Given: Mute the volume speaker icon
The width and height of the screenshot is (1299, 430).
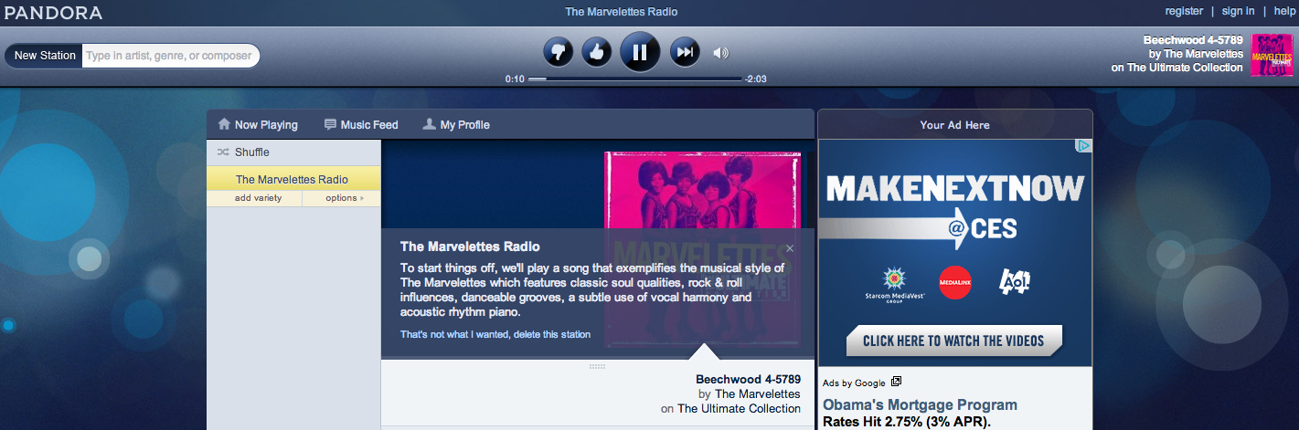Looking at the screenshot, I should click(721, 53).
